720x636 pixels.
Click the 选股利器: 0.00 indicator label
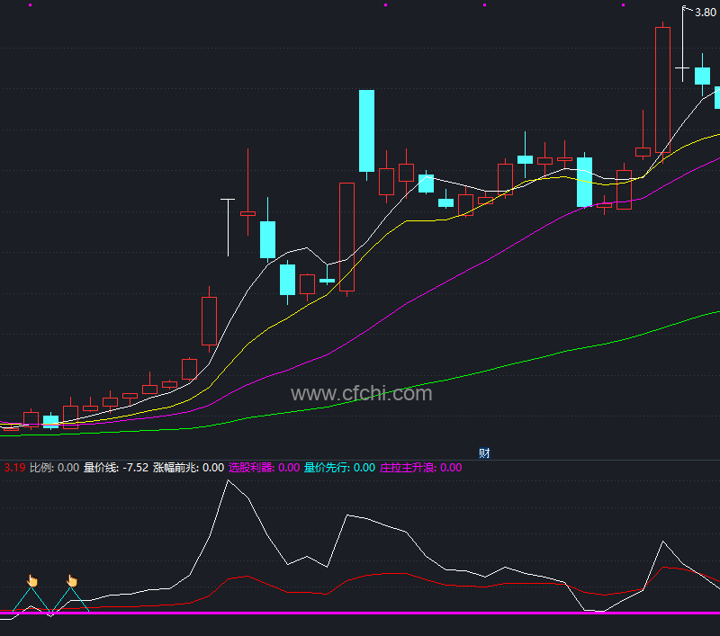coord(264,468)
